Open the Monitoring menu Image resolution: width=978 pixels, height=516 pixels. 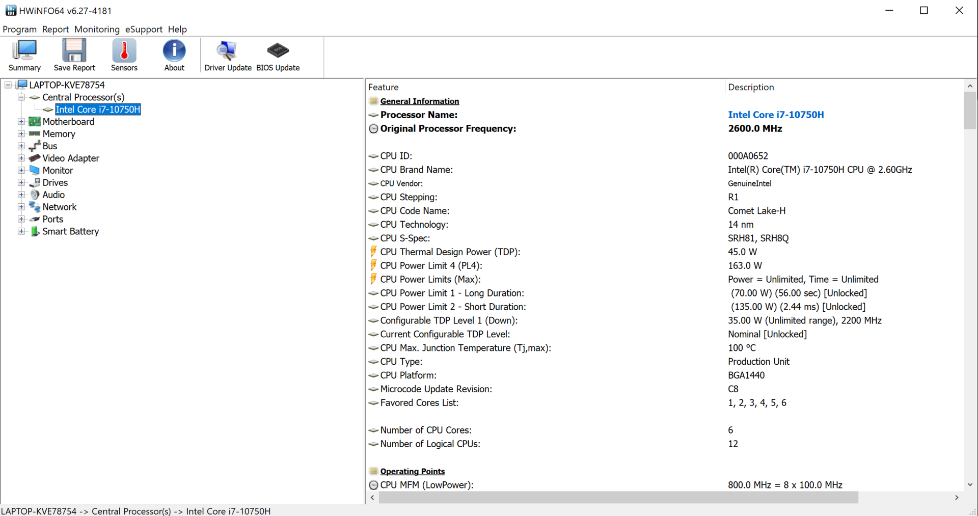tap(97, 29)
